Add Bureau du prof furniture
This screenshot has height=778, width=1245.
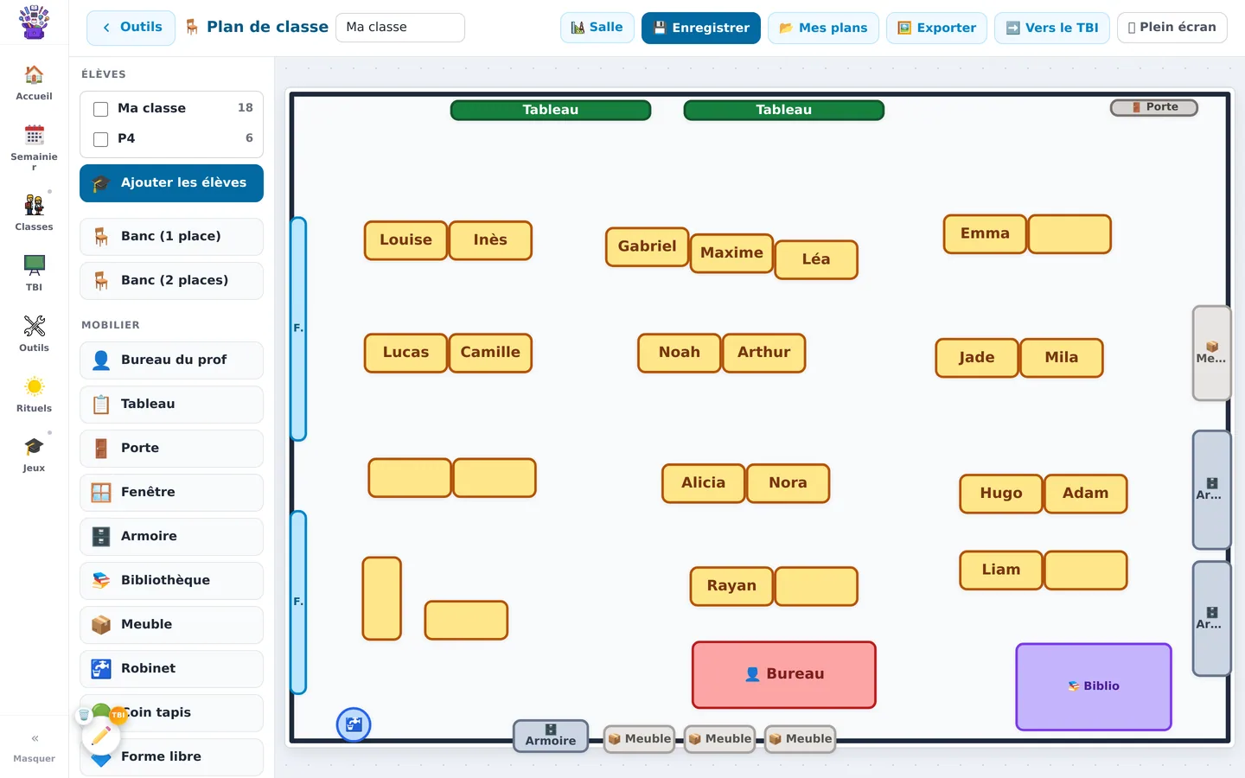click(171, 360)
